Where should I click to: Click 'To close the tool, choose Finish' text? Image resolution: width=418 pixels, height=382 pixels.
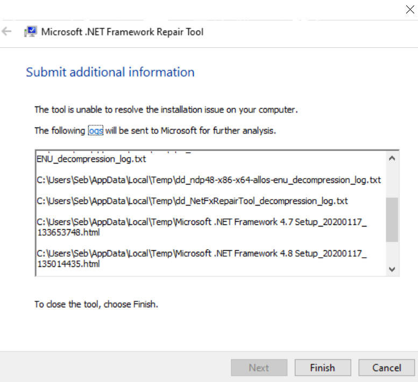coord(96,304)
